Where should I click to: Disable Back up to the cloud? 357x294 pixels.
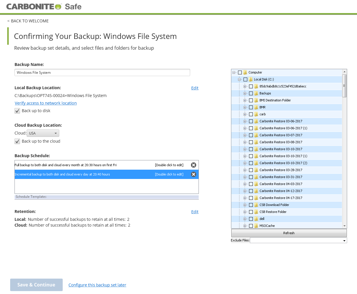pyautogui.click(x=17, y=141)
